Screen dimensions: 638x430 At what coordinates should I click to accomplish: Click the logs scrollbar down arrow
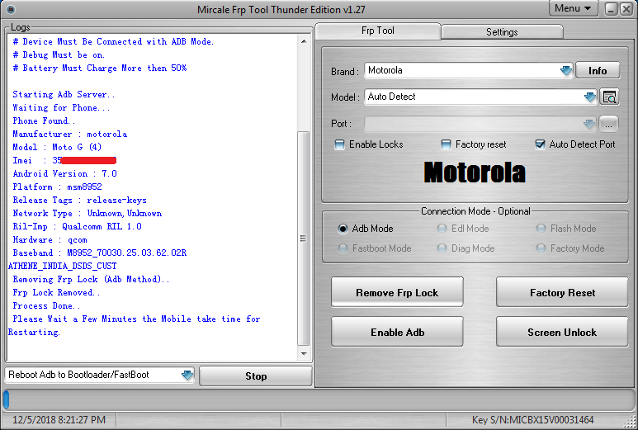click(304, 353)
